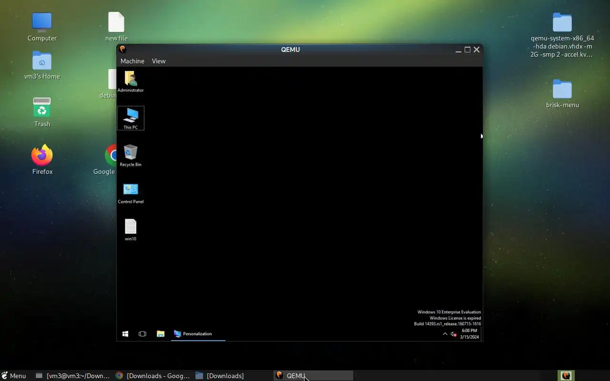Image resolution: width=610 pixels, height=381 pixels.
Task: Select vm3's Home folder icon
Action: click(x=42, y=65)
